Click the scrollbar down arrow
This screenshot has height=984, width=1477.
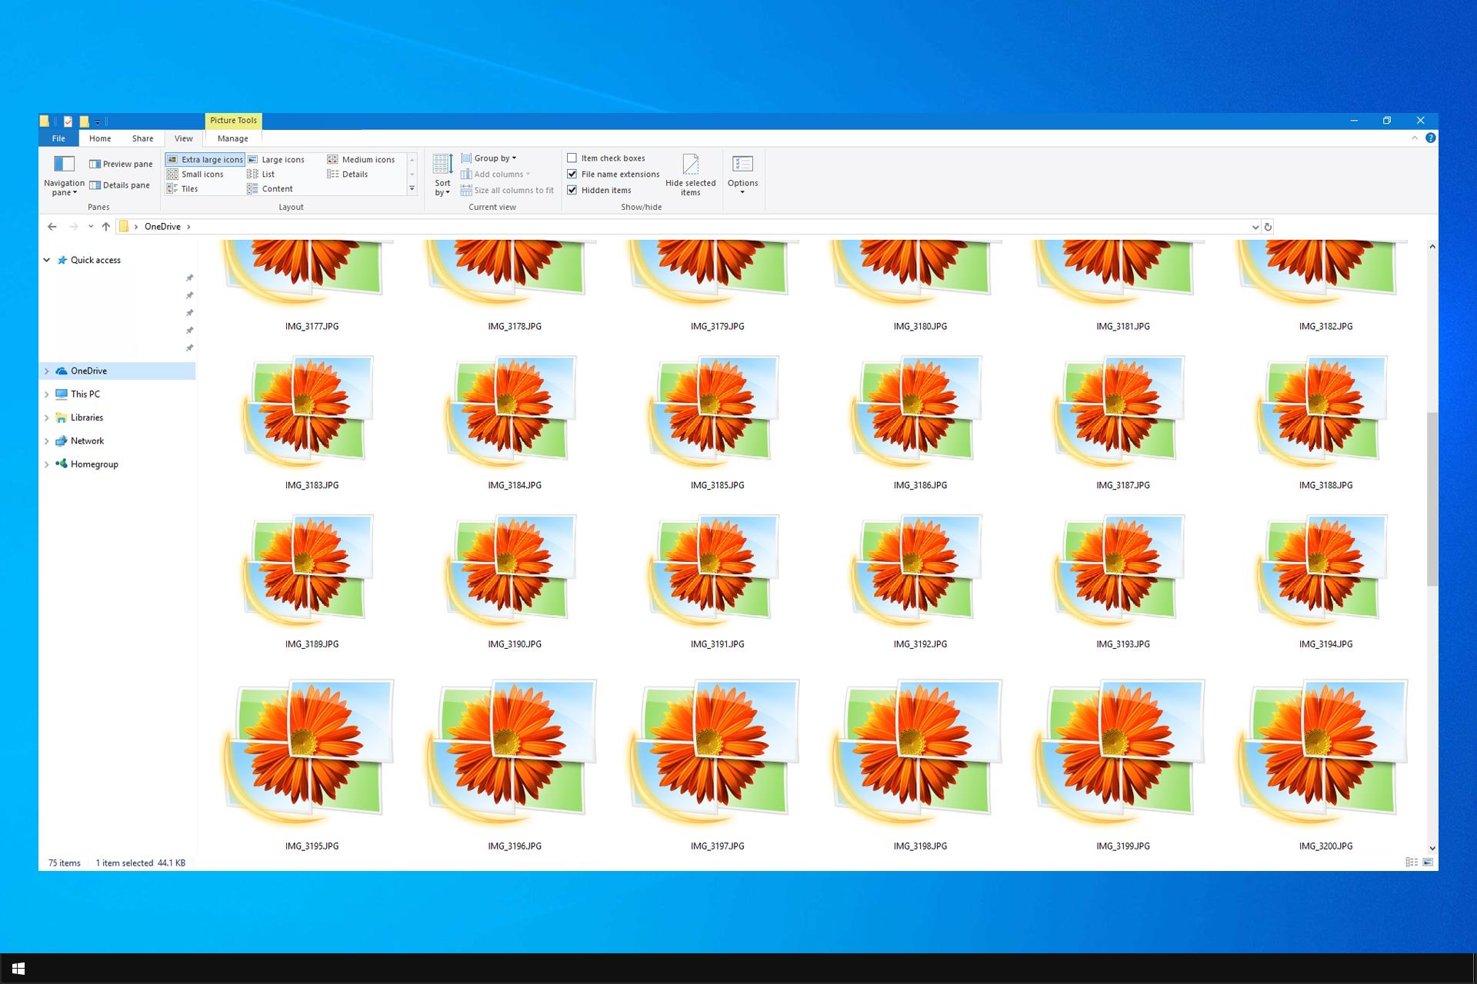pyautogui.click(x=1432, y=849)
